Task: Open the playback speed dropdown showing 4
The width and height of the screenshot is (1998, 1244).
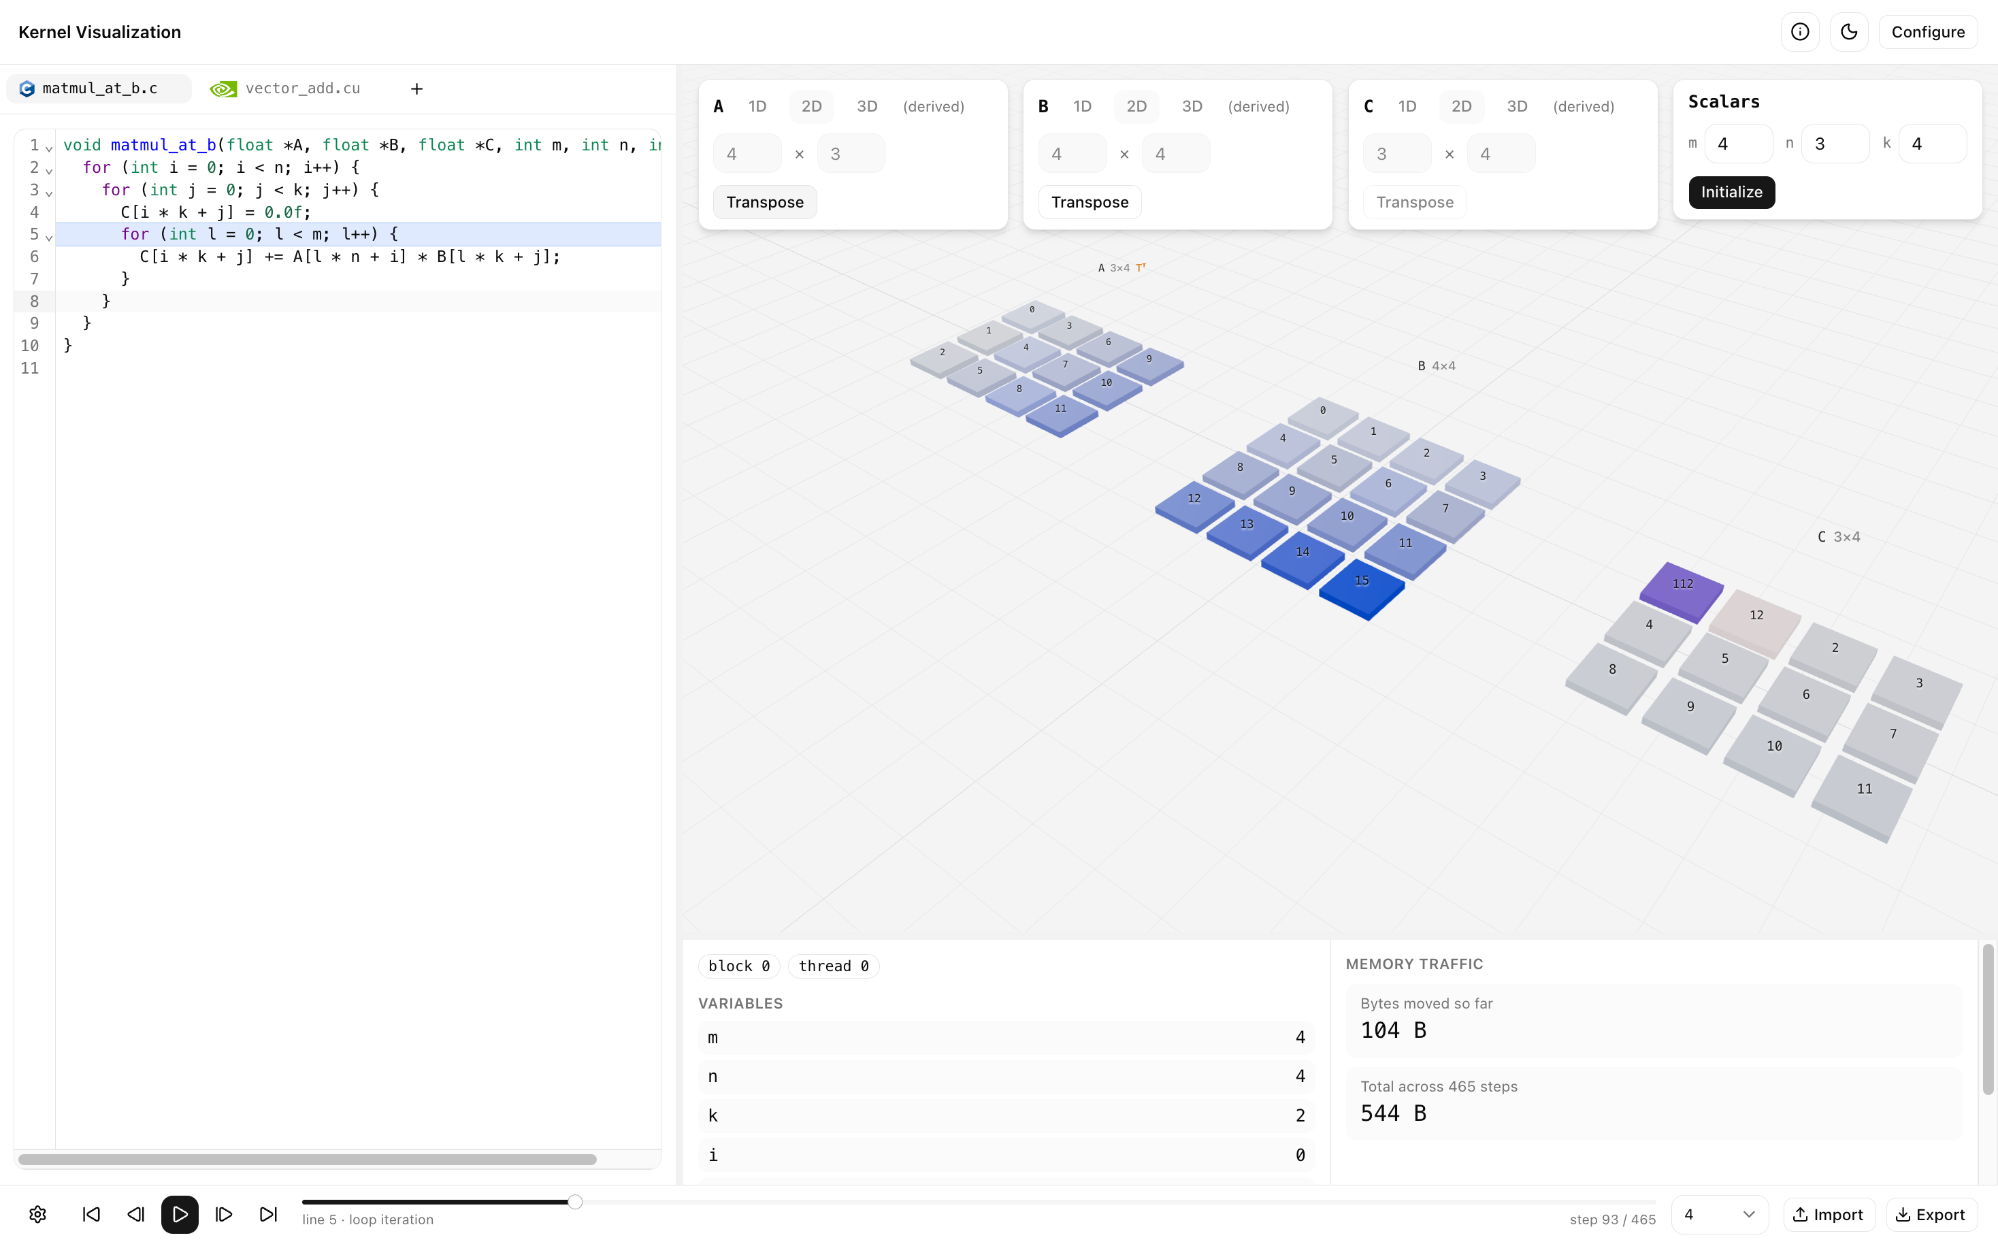Action: tap(1719, 1214)
